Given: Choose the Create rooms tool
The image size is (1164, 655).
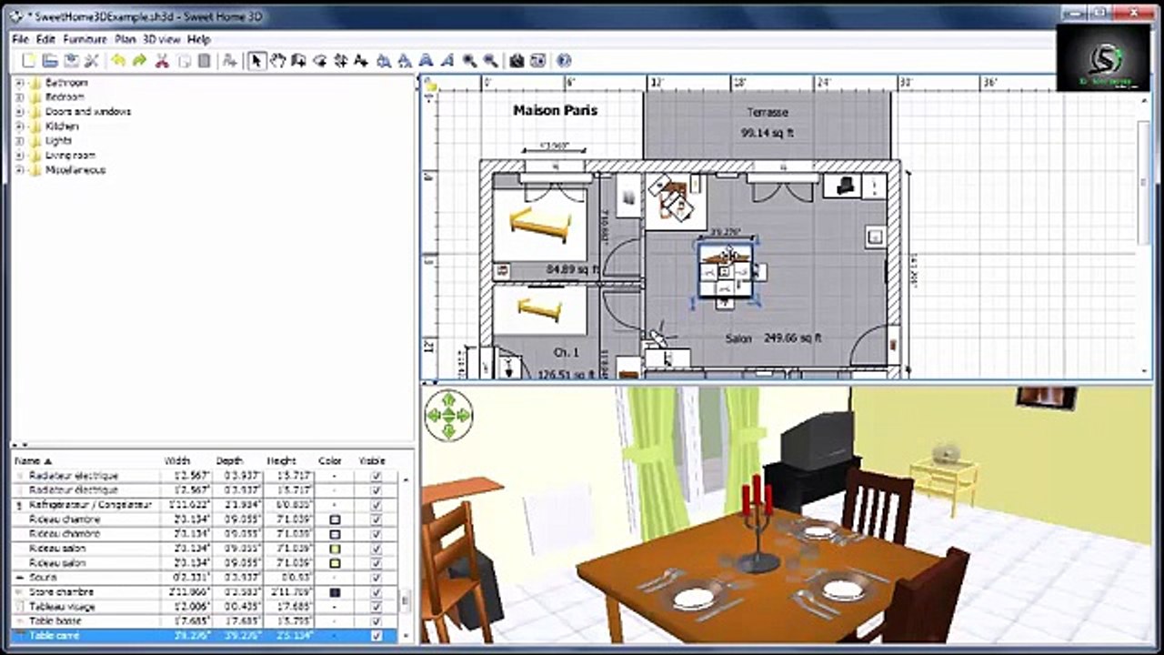Looking at the screenshot, I should click(x=320, y=61).
